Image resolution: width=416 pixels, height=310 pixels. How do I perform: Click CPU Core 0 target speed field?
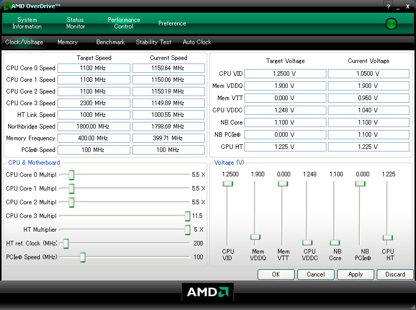tap(94, 68)
